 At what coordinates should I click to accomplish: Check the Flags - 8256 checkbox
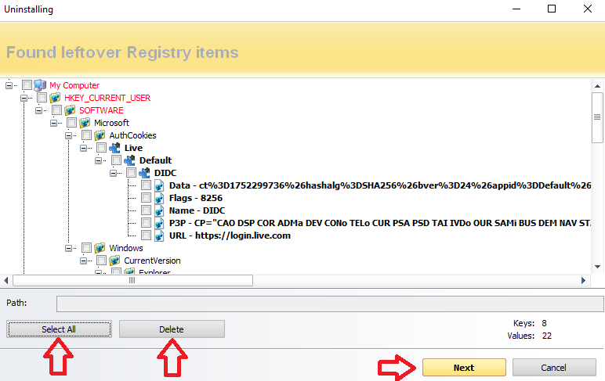click(x=146, y=198)
